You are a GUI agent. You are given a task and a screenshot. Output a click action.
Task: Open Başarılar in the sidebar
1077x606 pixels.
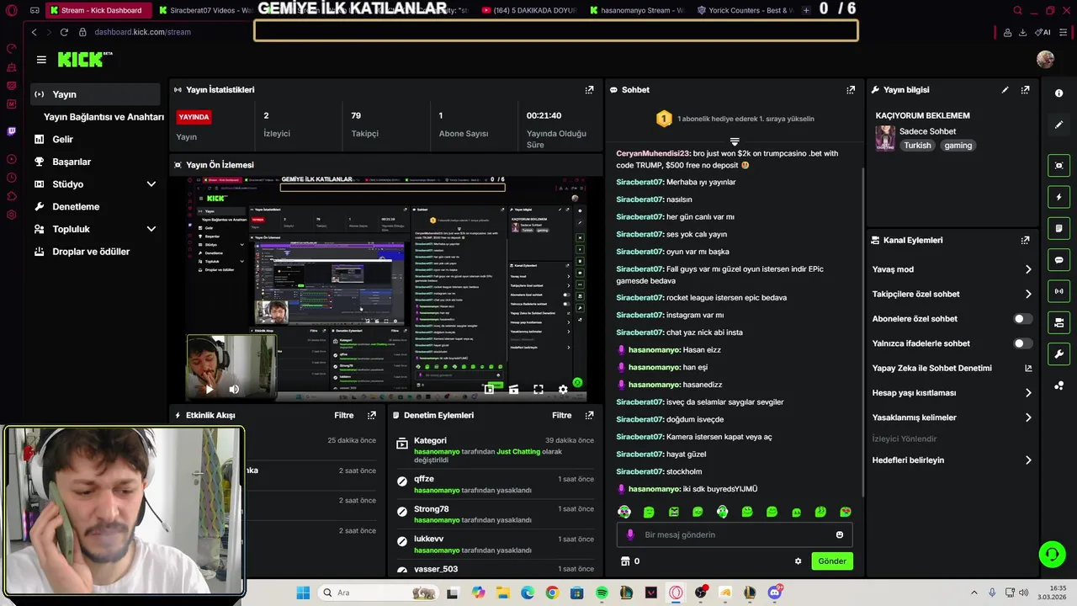[72, 162]
